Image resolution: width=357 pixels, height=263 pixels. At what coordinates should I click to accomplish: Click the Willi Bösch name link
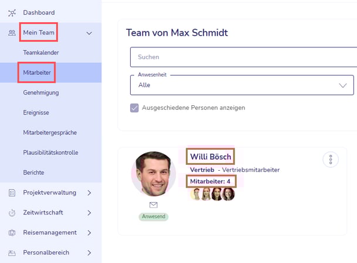[x=211, y=157]
